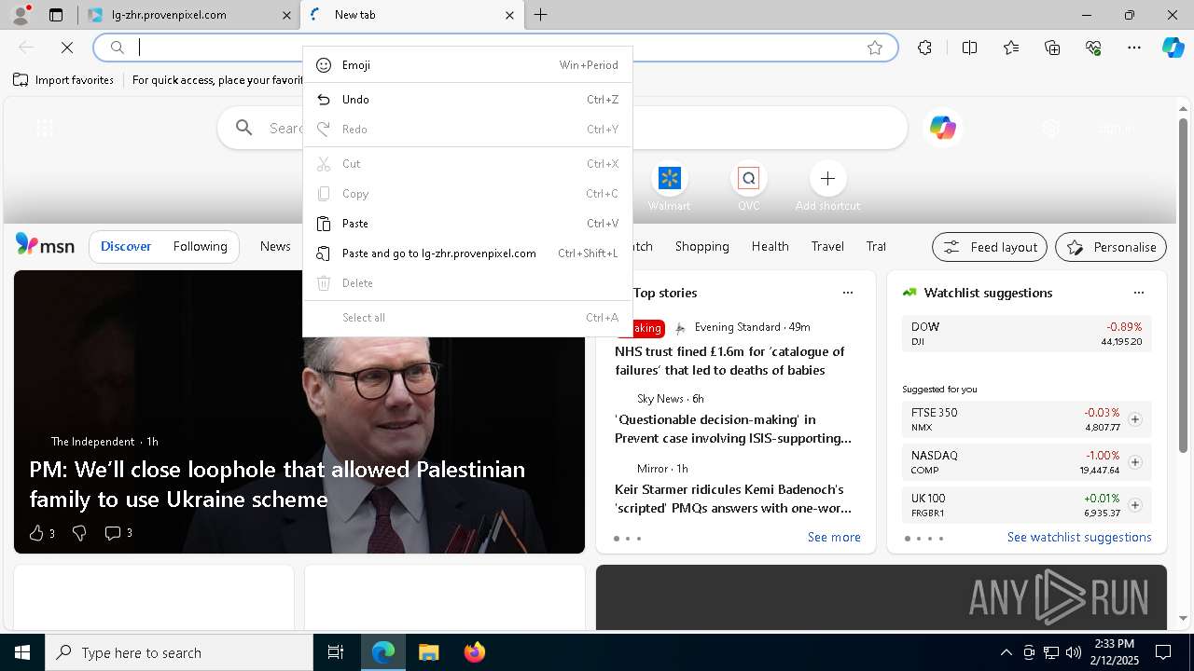
Task: Open Walmart shortcut
Action: point(669,187)
